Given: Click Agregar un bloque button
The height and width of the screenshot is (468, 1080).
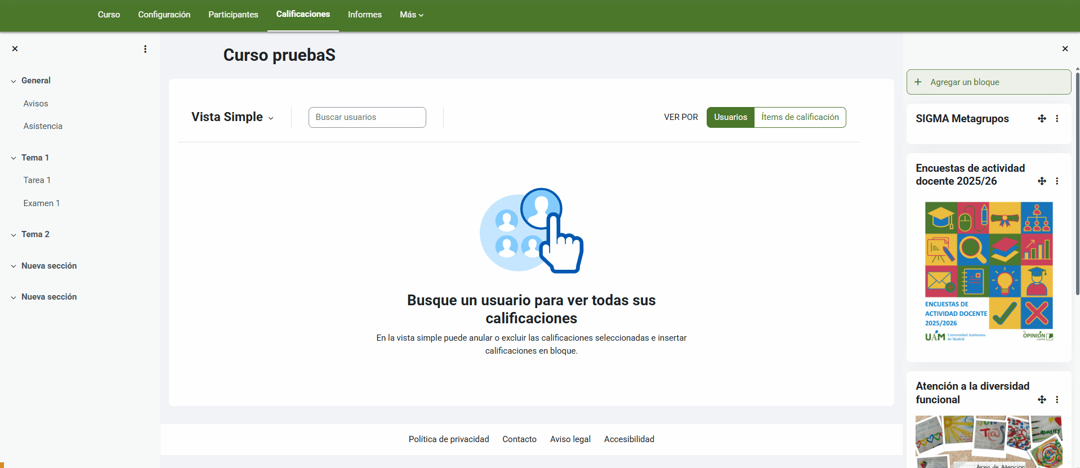Looking at the screenshot, I should (989, 82).
